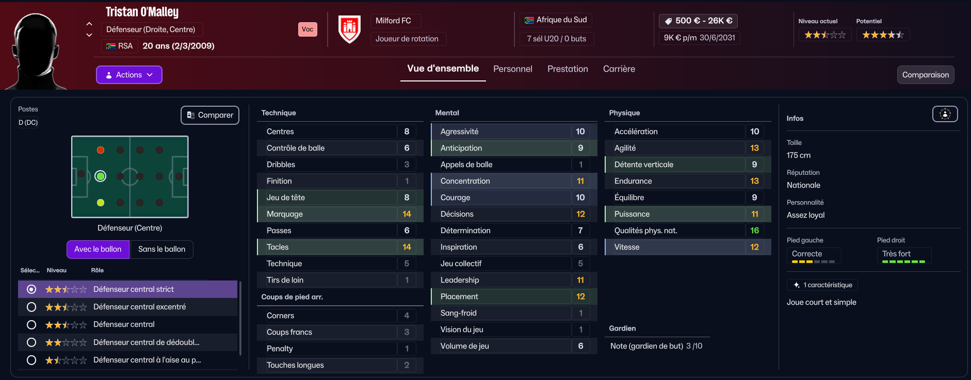This screenshot has height=380, width=971.
Task: Click the red right-back position dot on pitch
Action: [101, 150]
